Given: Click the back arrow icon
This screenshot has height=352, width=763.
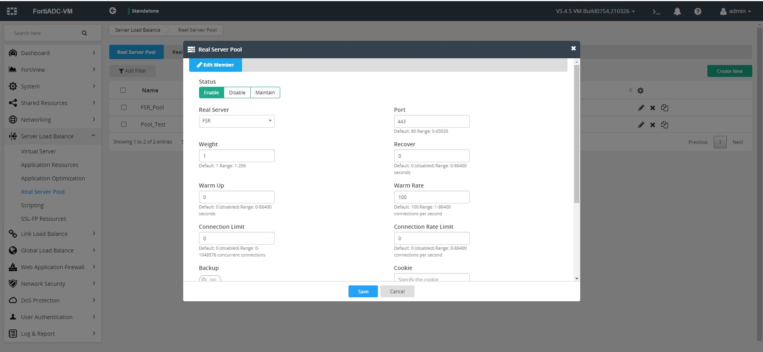Looking at the screenshot, I should 113,11.
